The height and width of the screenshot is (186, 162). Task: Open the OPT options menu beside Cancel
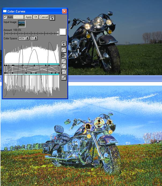(52, 18)
